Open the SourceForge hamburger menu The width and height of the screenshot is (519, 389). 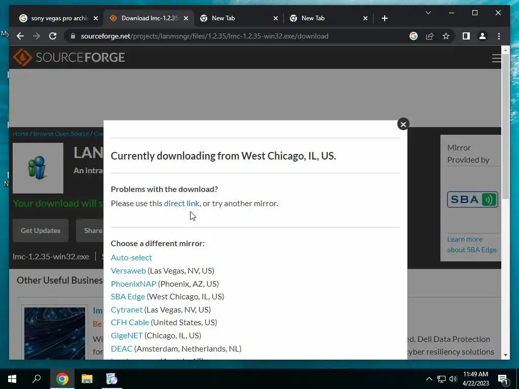[x=496, y=58]
